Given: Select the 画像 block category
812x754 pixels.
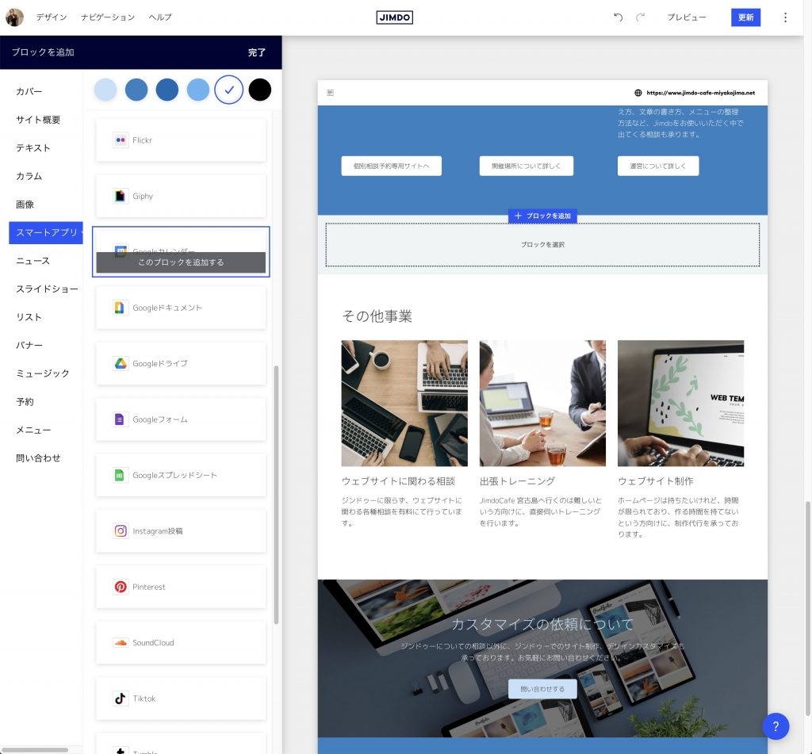Looking at the screenshot, I should click(25, 204).
